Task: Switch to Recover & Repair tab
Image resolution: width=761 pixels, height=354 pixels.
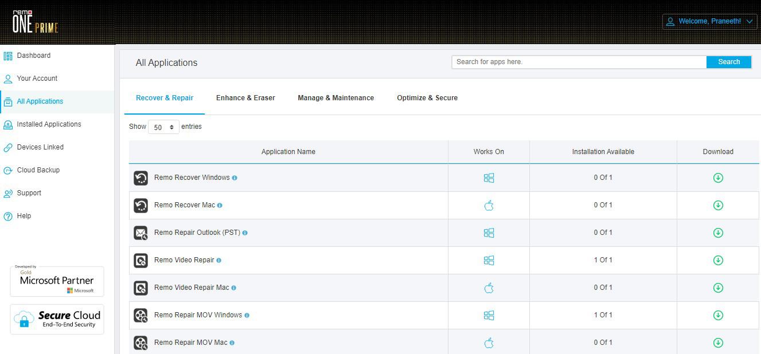Action: (165, 98)
